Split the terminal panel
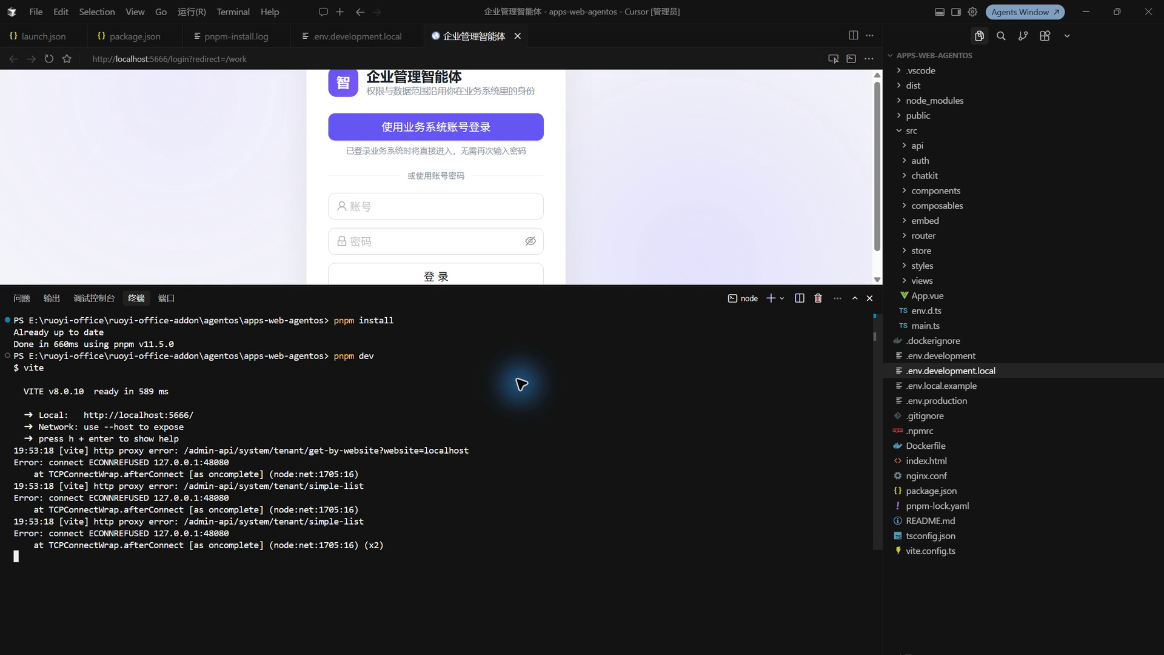Screen dimensions: 1164x655 click(x=800, y=298)
